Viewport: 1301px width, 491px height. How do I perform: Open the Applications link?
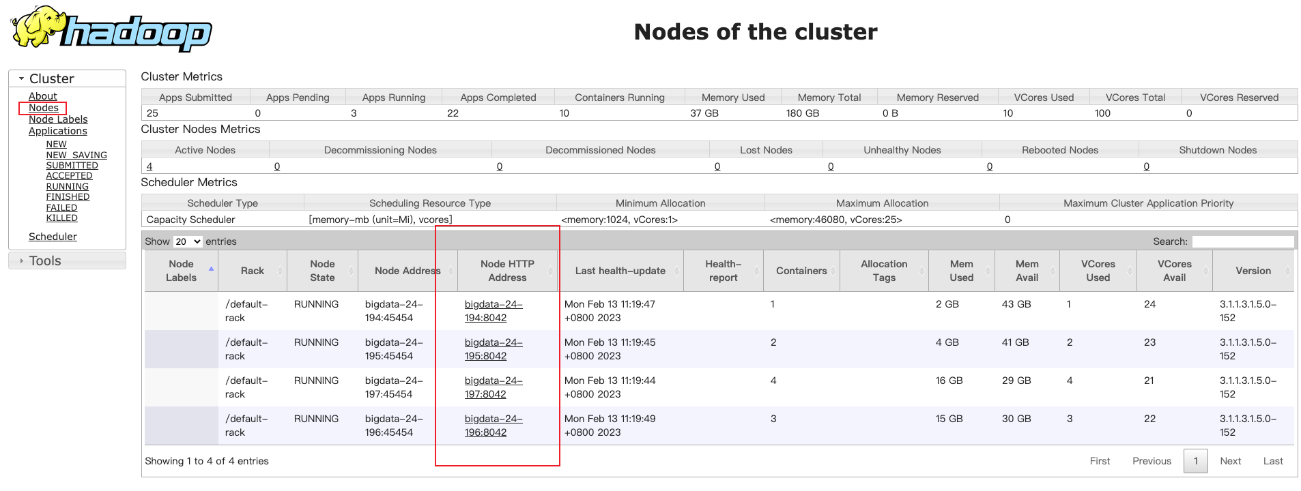pyautogui.click(x=57, y=131)
